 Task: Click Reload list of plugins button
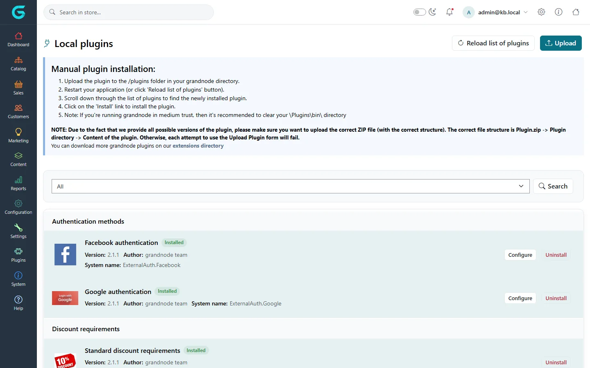click(493, 43)
